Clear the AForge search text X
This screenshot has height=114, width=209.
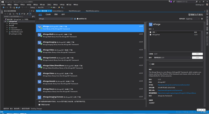click(71, 19)
